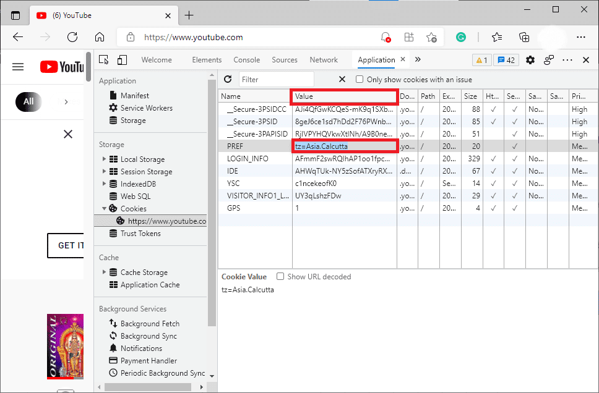
Task: Expand the Cache Storage tree
Action: click(104, 272)
